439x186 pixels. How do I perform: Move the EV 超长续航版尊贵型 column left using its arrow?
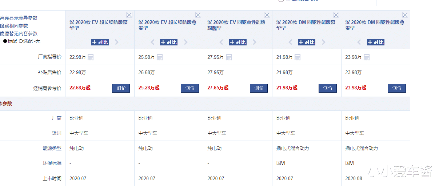point(152,42)
